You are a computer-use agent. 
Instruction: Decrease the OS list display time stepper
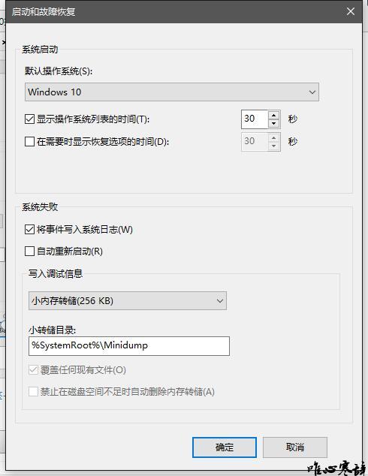[274, 123]
